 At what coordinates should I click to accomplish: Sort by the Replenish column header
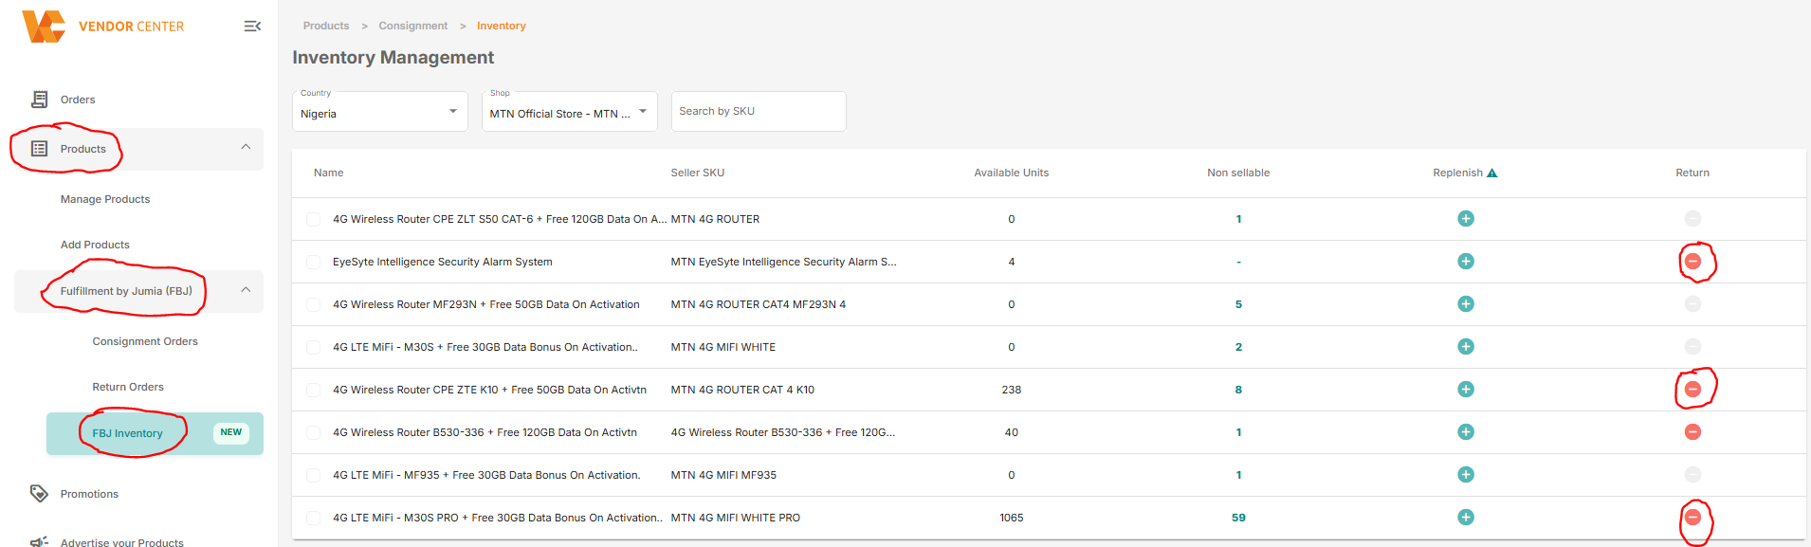point(1457,173)
